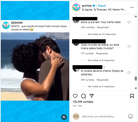The width and height of the screenshot is (138, 122).
Task: Share post using paper plane icon
Action: coord(91,96)
